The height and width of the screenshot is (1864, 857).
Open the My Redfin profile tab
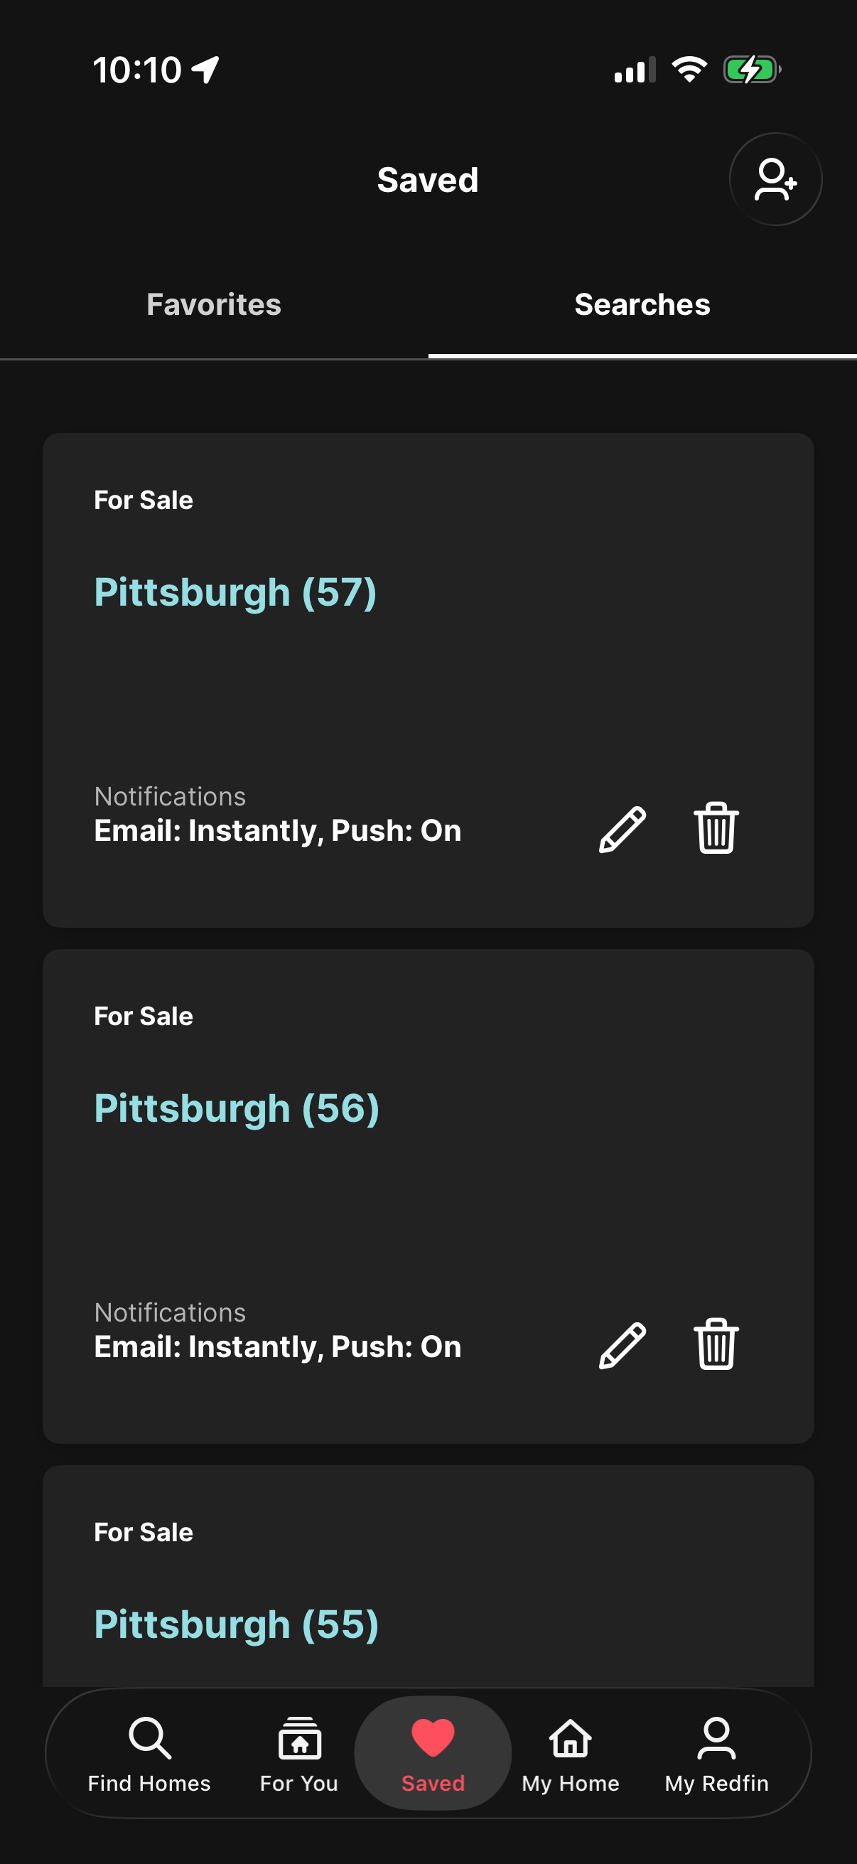tap(716, 1752)
